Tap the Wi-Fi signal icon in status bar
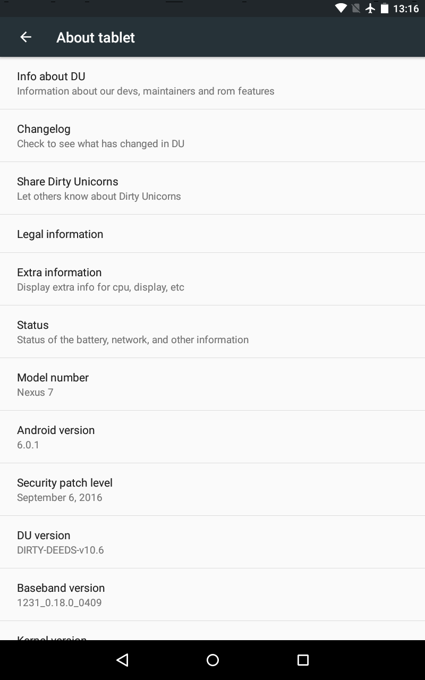The height and width of the screenshot is (680, 425). coord(341,8)
